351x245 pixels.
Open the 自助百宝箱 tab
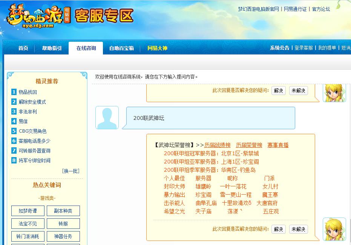pos(121,48)
